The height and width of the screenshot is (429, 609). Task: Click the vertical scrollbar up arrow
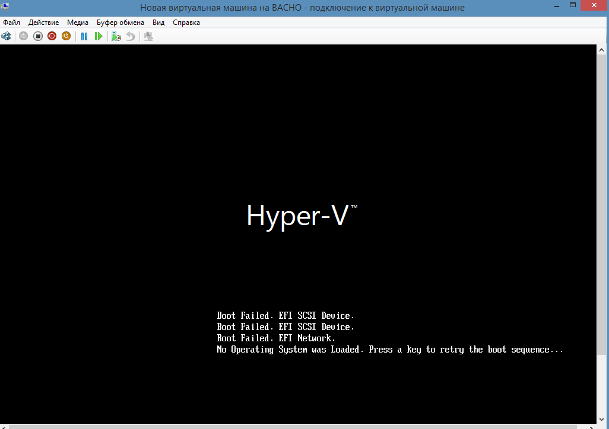pos(601,50)
